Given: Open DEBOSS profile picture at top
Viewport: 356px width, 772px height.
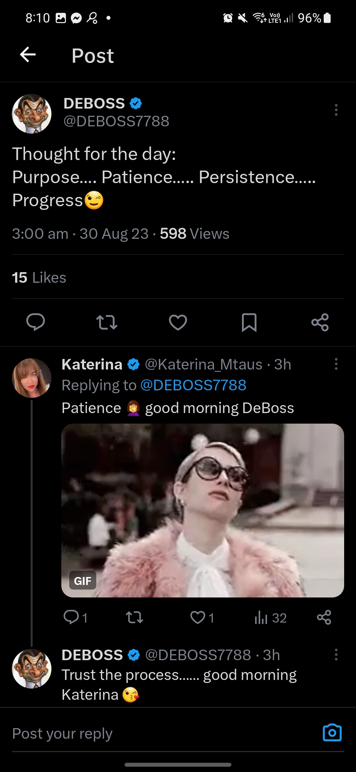Looking at the screenshot, I should tap(32, 114).
